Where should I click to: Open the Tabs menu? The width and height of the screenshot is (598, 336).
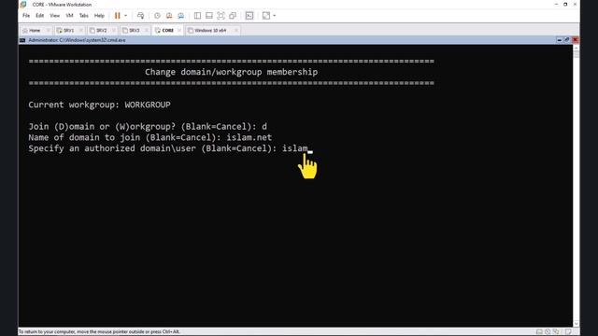(83, 16)
